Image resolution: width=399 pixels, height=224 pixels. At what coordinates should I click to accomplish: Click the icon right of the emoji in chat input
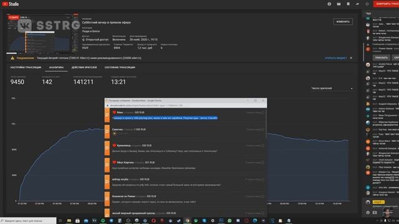click(x=375, y=213)
